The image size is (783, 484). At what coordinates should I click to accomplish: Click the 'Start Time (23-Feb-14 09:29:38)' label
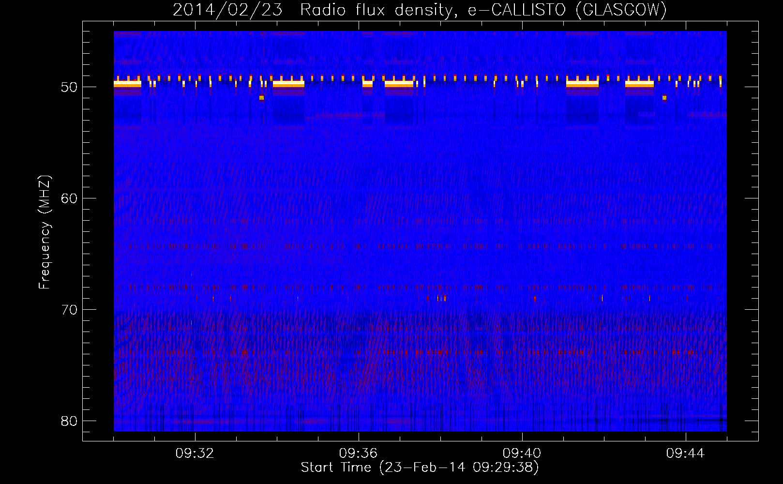point(420,468)
